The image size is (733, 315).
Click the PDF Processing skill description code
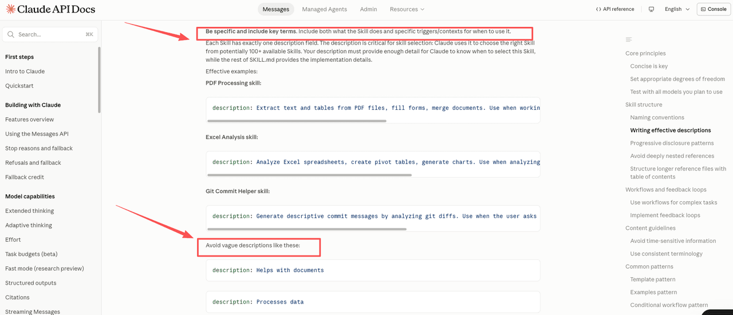pyautogui.click(x=376, y=107)
